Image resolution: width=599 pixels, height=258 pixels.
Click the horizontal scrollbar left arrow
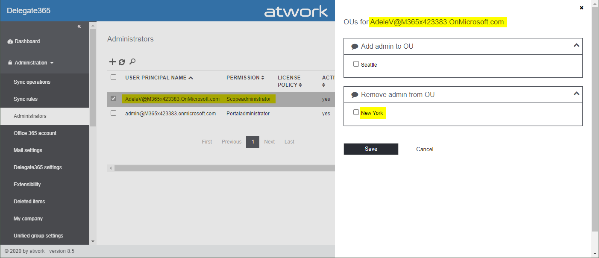coord(111,168)
